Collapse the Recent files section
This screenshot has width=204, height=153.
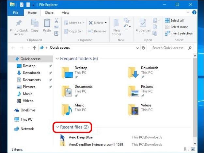(57, 127)
